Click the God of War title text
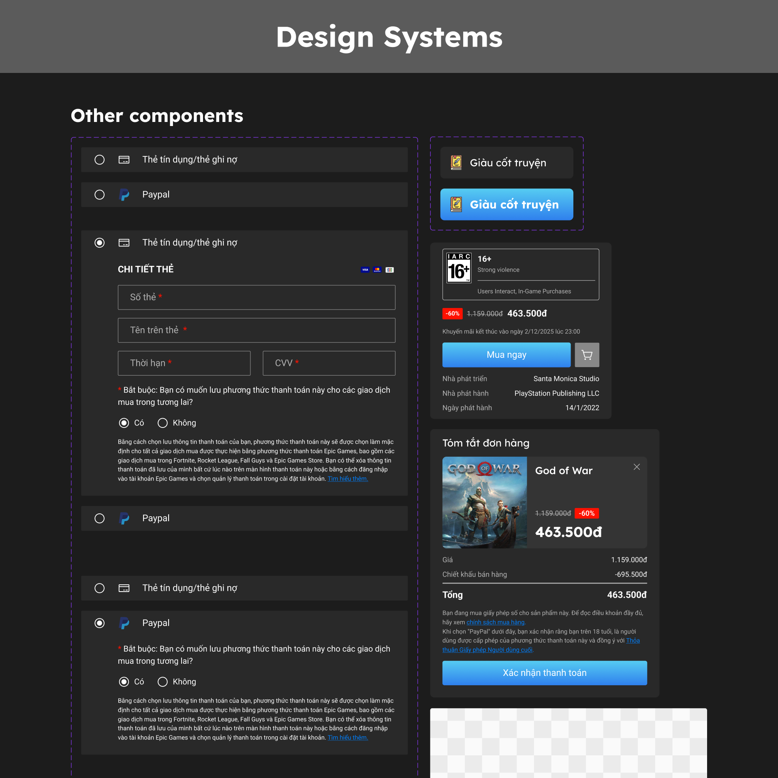 coord(564,471)
